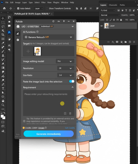Open the Plugins menu
The image size is (138, 164).
point(56,2)
